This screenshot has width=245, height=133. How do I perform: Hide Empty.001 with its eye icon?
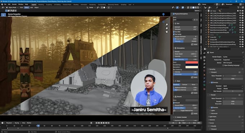coord(240,40)
